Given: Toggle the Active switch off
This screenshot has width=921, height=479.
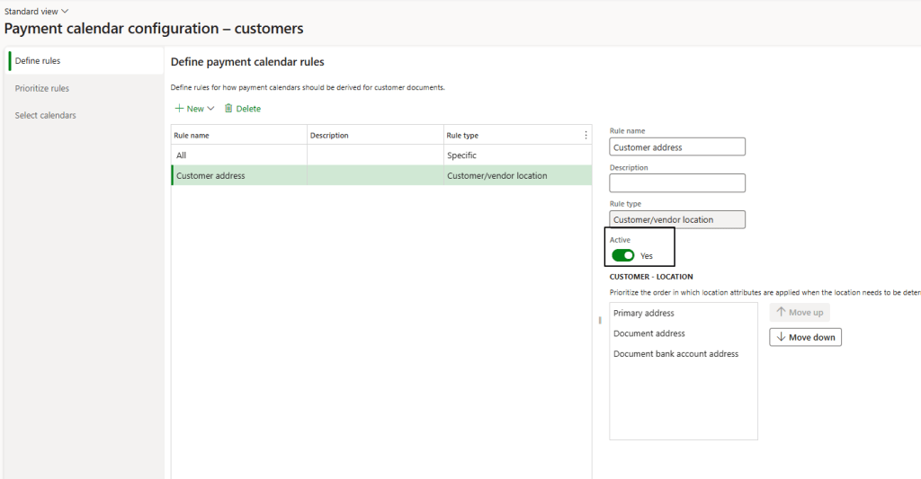Looking at the screenshot, I should 623,256.
